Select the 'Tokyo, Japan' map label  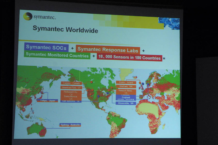[x=48, y=100]
